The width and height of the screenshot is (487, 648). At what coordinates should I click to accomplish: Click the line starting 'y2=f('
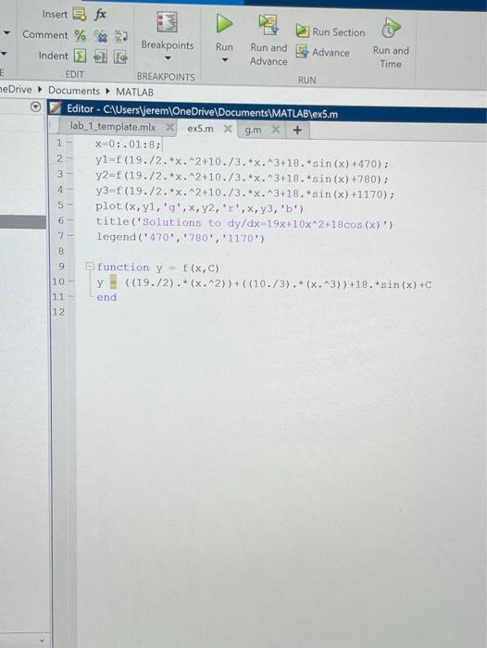click(242, 177)
